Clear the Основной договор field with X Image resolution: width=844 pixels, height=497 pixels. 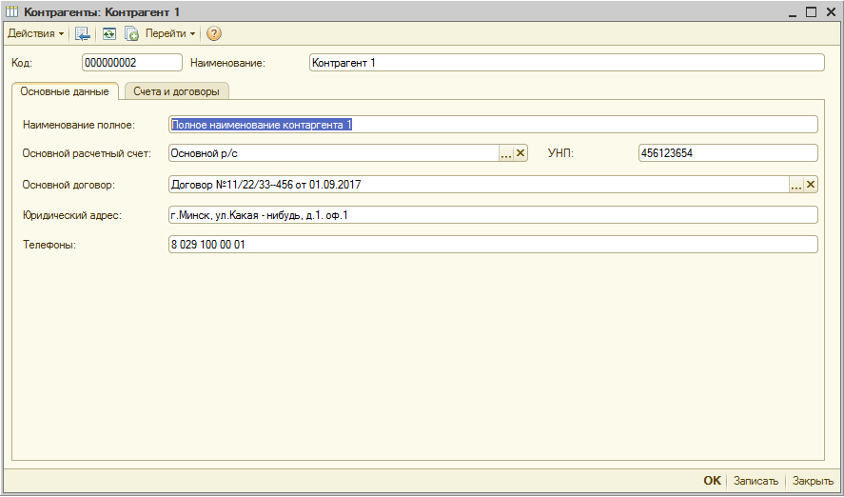pos(812,185)
